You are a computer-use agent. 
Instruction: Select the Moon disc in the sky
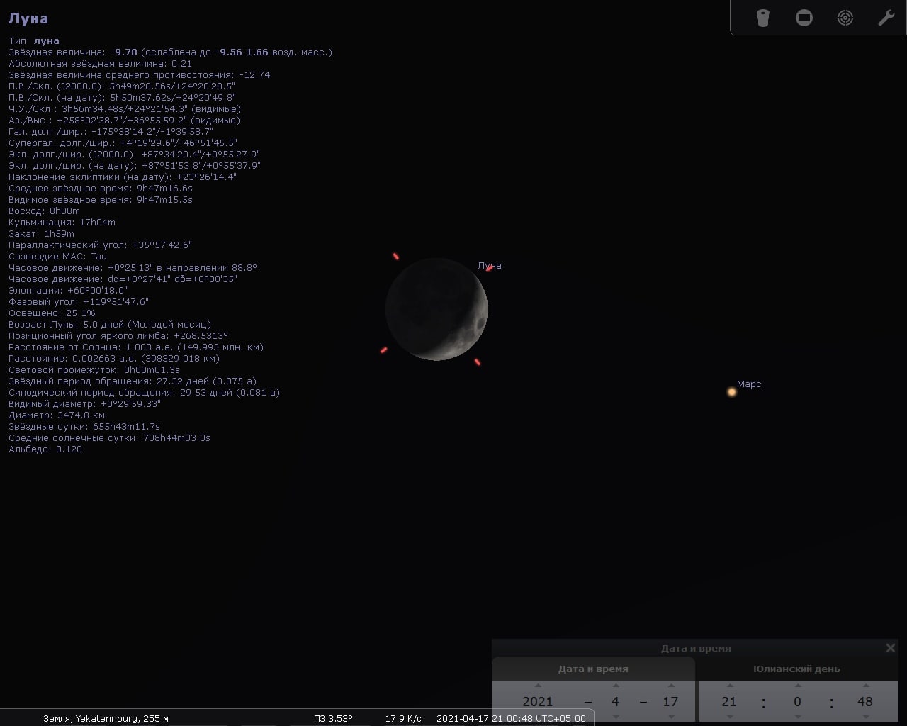pos(436,309)
